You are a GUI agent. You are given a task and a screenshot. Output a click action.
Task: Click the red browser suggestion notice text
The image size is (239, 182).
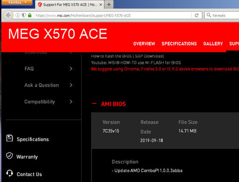[x=165, y=69]
